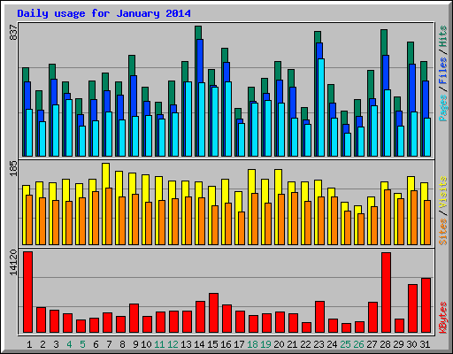Select day 1 label on the x-axis
Screen dimensions: 453x354
click(29, 344)
